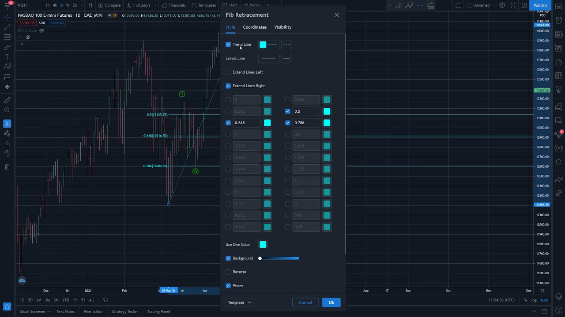This screenshot has width=565, height=317.
Task: Select the 1Y time range
Action: point(75,300)
